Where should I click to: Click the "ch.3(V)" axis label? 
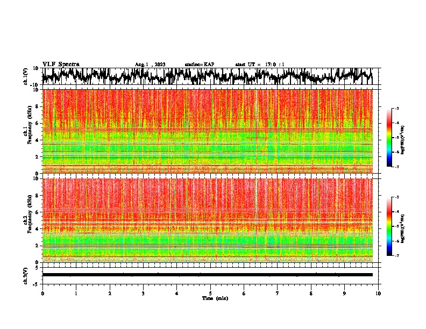[26, 276]
